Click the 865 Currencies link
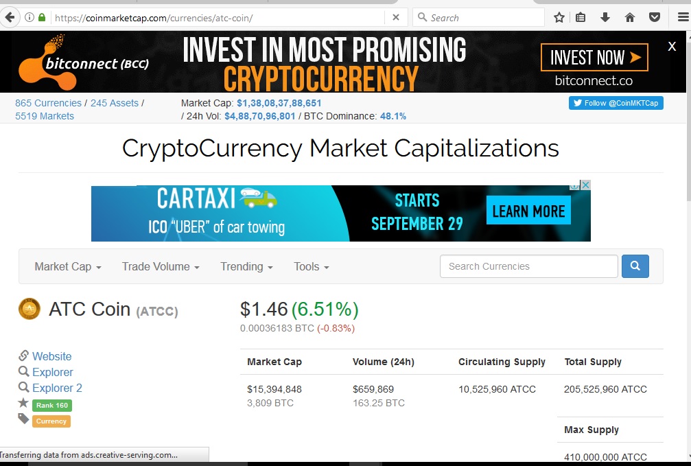691x466 pixels. (48, 102)
